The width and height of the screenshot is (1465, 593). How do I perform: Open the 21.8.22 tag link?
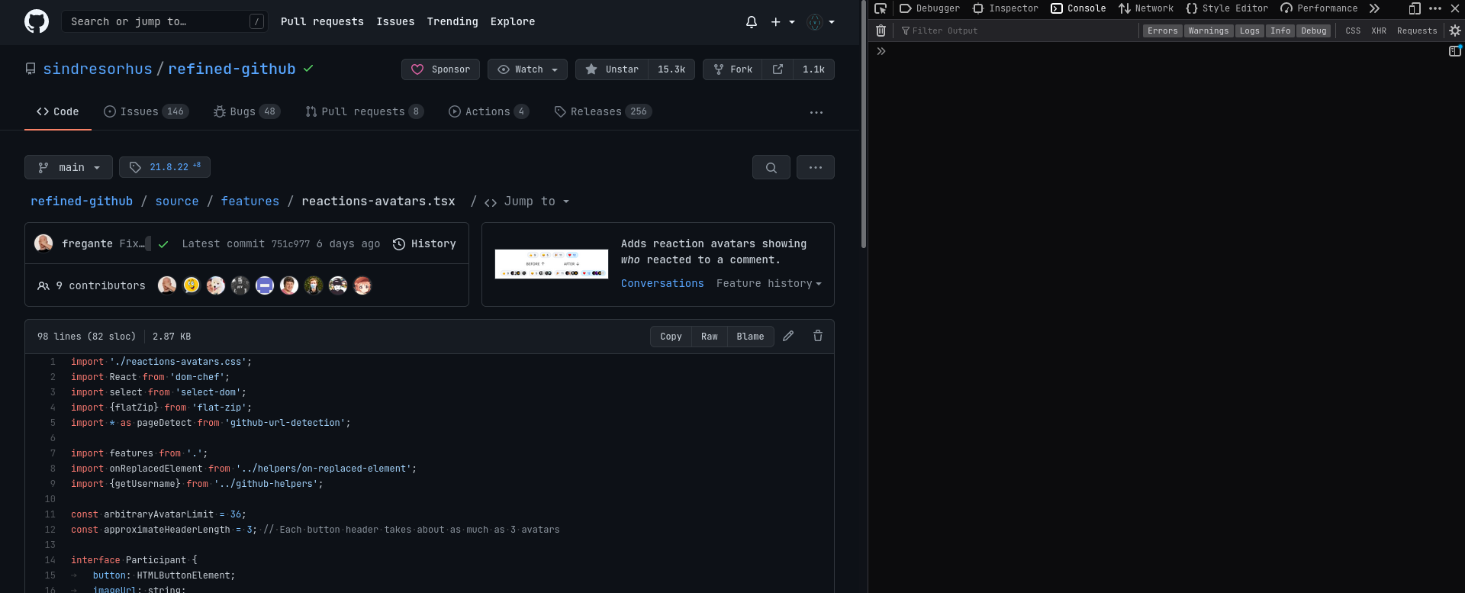point(165,167)
